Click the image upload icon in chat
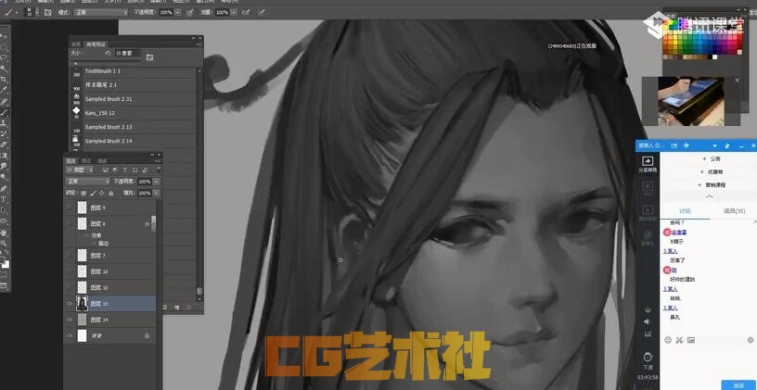This screenshot has width=757, height=390. (x=691, y=340)
